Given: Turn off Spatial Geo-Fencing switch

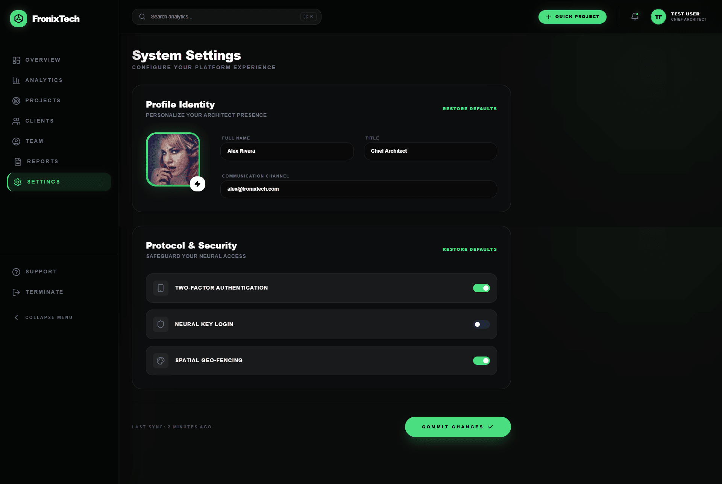Looking at the screenshot, I should coord(481,361).
